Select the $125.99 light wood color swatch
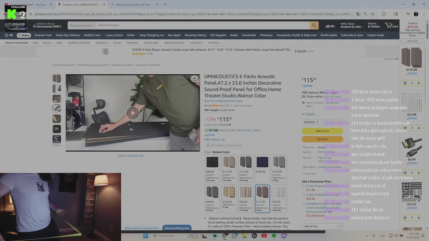The image size is (429, 241). coord(229,199)
